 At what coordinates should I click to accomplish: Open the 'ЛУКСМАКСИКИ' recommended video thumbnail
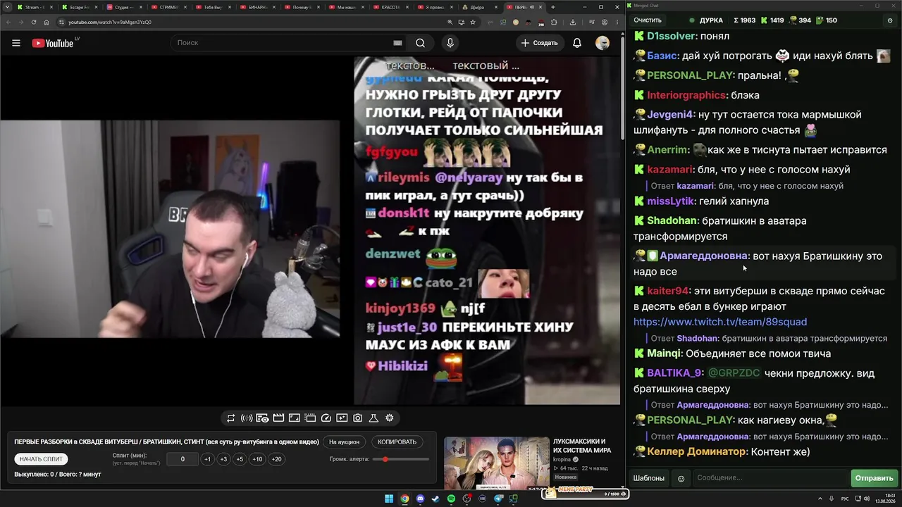pos(497,464)
